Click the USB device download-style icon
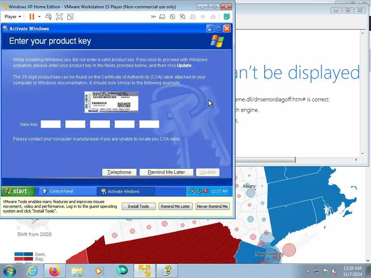This screenshot has height=278, width=371. pos(213,17)
